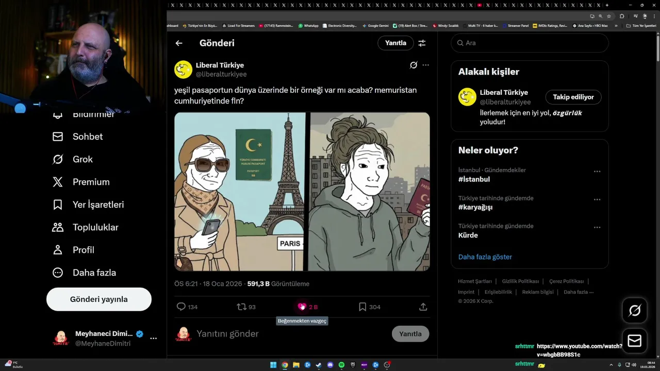660x371 pixels.
Task: Open Chrome three-dot menu
Action: pos(654,16)
